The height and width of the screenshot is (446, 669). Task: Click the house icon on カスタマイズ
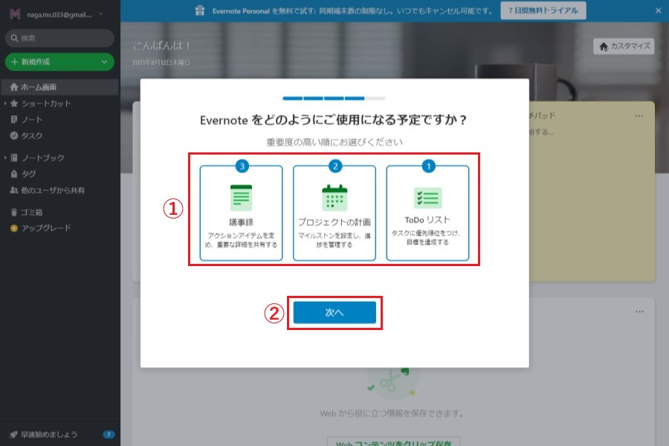604,47
